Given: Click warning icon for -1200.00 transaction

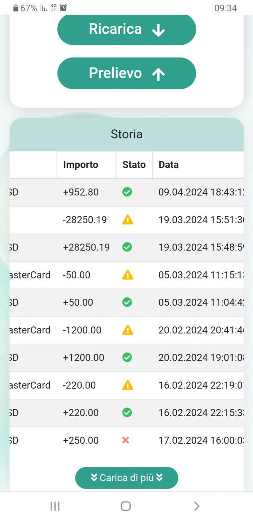Looking at the screenshot, I should click(127, 330).
